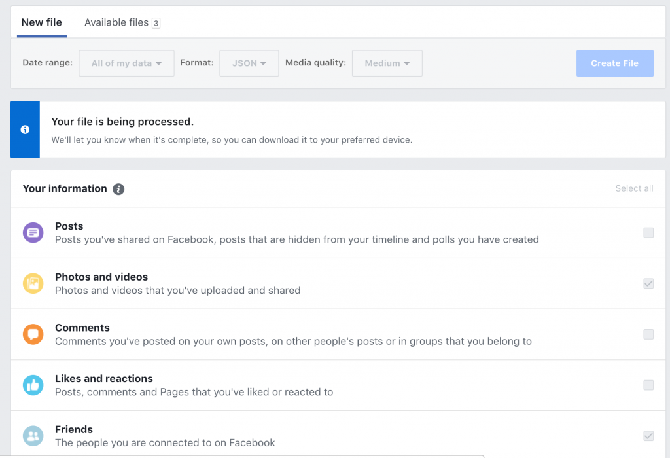The height and width of the screenshot is (458, 670).
Task: Click the Likes and reactions title
Action: [x=104, y=379]
